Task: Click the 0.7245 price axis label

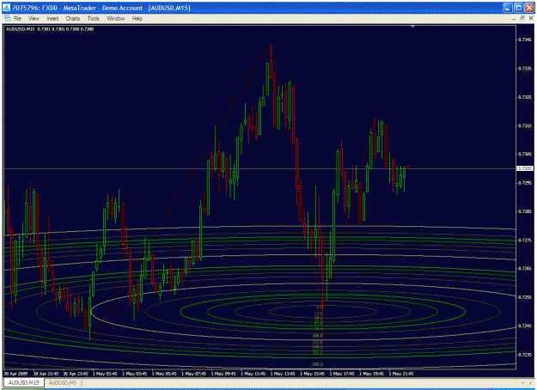Action: click(x=525, y=326)
